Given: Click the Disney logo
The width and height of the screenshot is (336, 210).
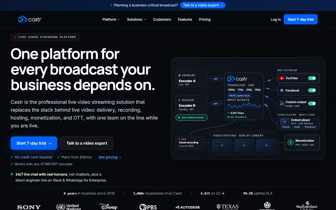Looking at the screenshot, I should pos(108,207).
